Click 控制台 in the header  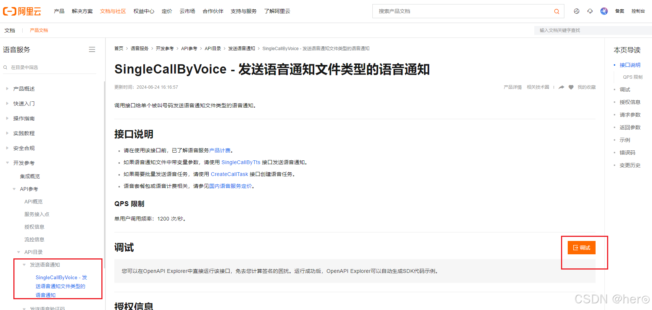click(x=638, y=11)
